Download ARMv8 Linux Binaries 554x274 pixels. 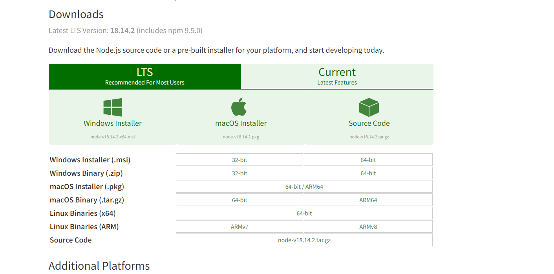(x=368, y=226)
